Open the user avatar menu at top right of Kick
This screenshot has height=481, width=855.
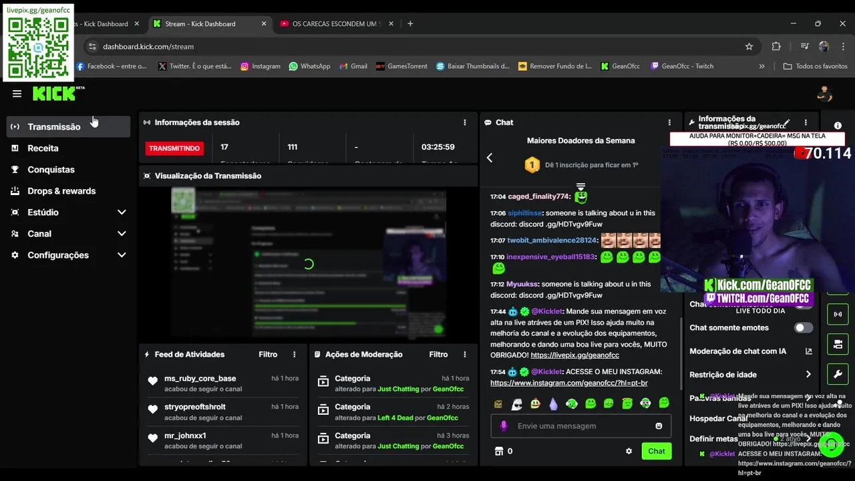[824, 94]
